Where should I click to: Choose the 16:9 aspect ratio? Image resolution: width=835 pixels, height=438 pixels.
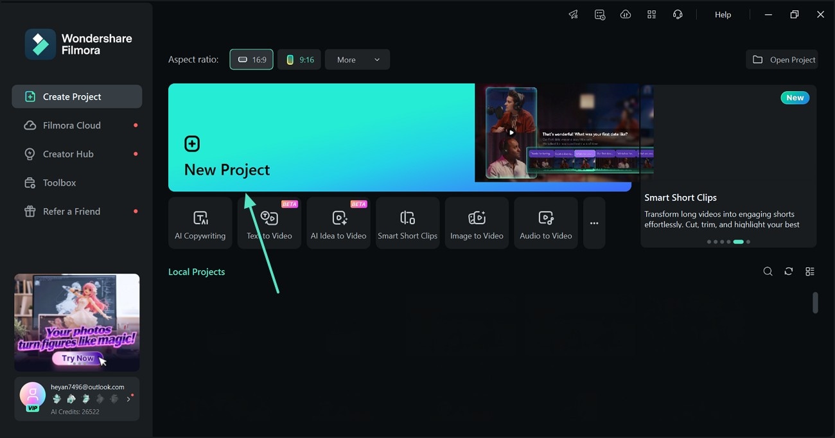click(x=252, y=59)
